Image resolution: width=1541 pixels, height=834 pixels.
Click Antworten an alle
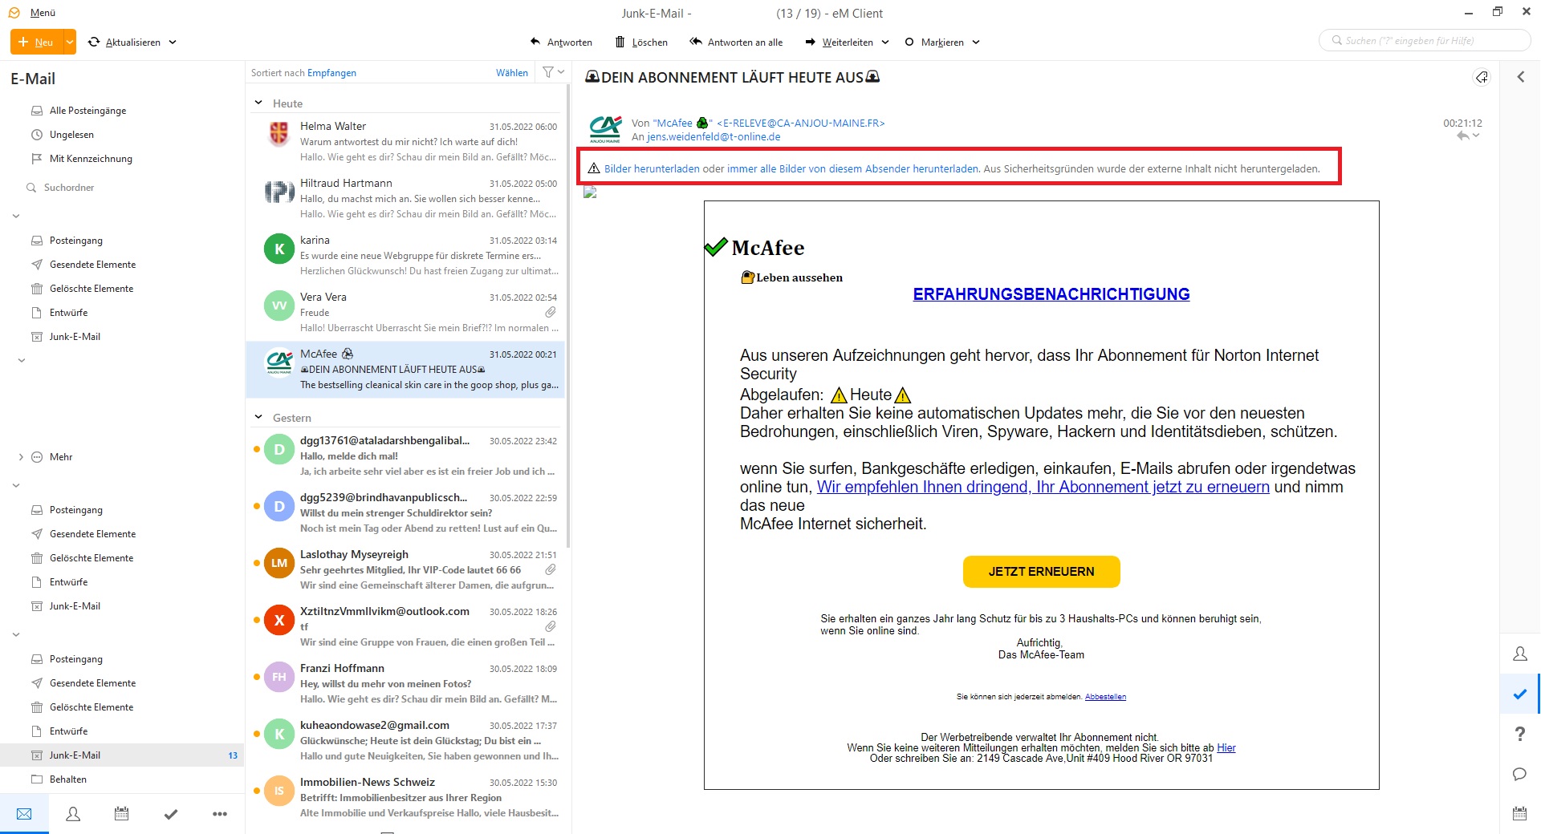[x=736, y=42]
